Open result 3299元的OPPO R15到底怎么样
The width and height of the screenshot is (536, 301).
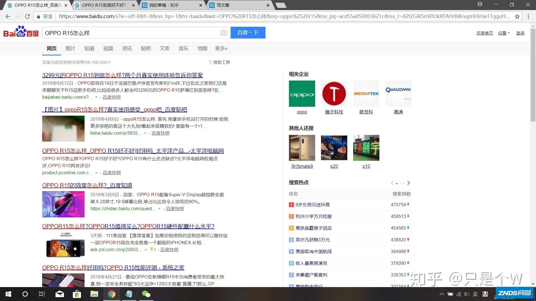tap(123, 75)
